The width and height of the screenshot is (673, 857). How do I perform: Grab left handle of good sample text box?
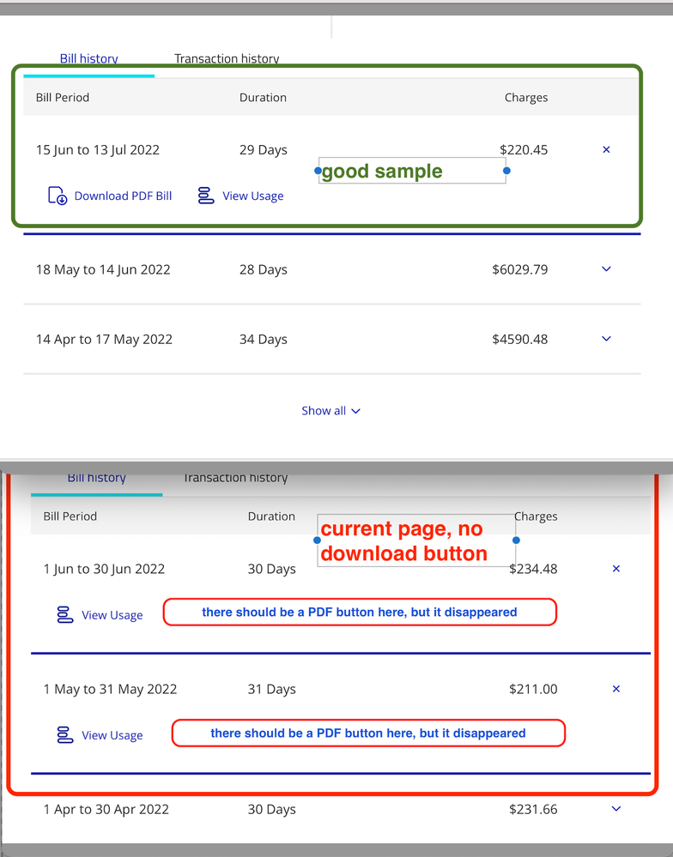pos(318,171)
